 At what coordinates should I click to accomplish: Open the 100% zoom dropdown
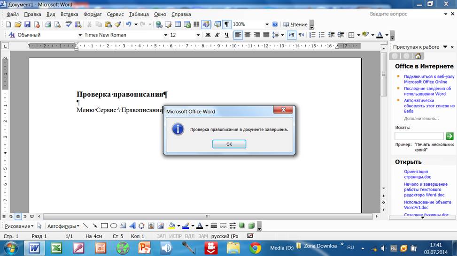(267, 24)
